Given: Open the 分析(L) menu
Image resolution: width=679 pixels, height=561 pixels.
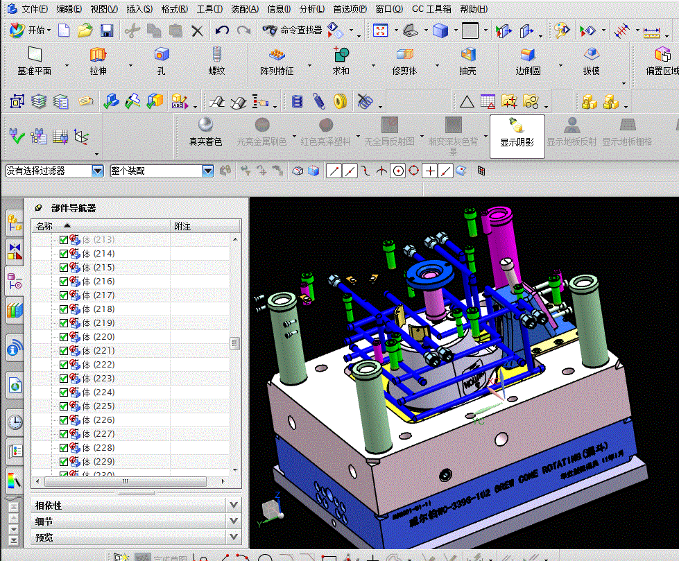Looking at the screenshot, I should [x=311, y=9].
